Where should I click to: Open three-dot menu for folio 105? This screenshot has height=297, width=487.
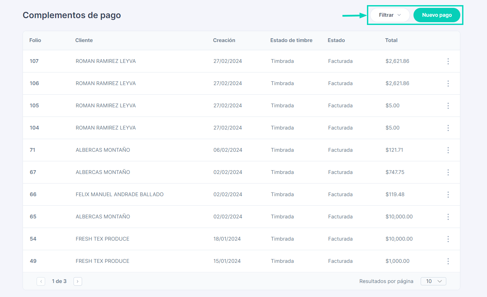pyautogui.click(x=448, y=106)
